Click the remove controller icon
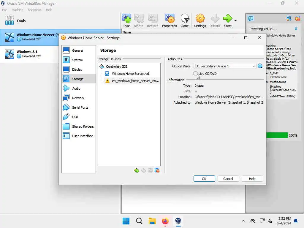This screenshot has height=228, width=304. point(143,170)
